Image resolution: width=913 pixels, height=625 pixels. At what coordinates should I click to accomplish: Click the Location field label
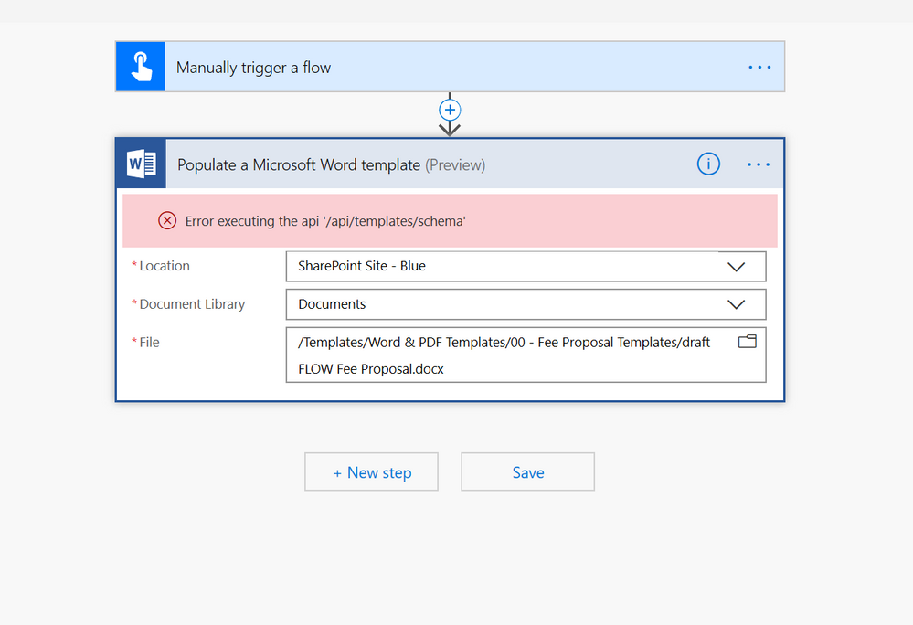pos(165,266)
